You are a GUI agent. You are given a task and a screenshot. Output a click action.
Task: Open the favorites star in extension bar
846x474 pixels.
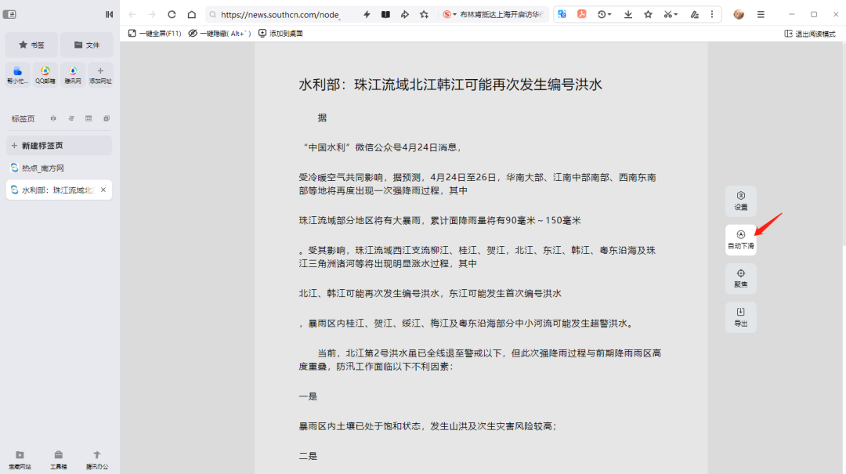point(648,15)
